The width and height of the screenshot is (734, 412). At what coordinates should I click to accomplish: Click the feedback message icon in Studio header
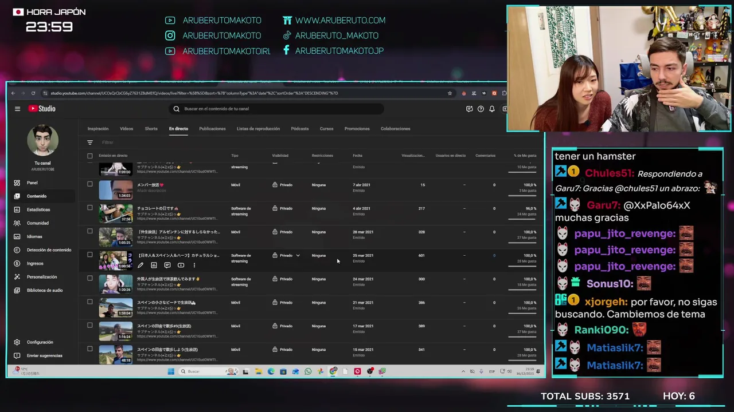point(469,109)
